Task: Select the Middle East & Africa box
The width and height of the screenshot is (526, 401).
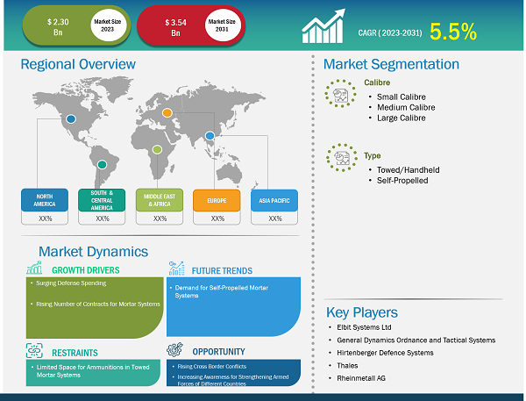Action: coord(160,200)
